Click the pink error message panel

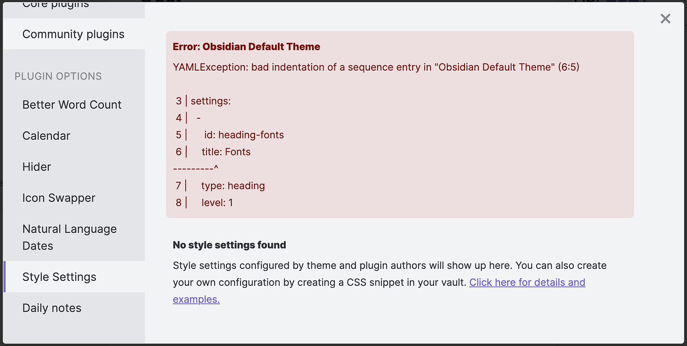click(x=400, y=124)
